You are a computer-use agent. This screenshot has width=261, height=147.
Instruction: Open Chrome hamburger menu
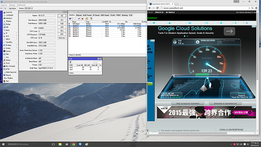pyautogui.click(x=256, y=8)
